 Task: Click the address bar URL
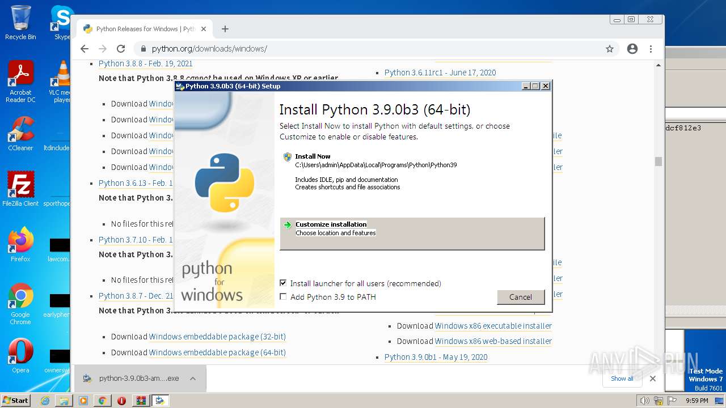click(209, 49)
